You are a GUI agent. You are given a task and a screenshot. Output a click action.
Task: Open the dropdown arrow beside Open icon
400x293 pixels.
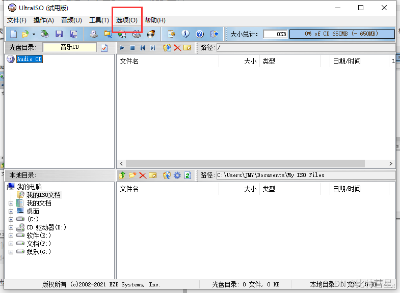34,34
